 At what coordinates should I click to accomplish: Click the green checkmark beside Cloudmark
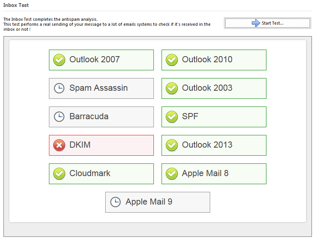pyautogui.click(x=59, y=173)
